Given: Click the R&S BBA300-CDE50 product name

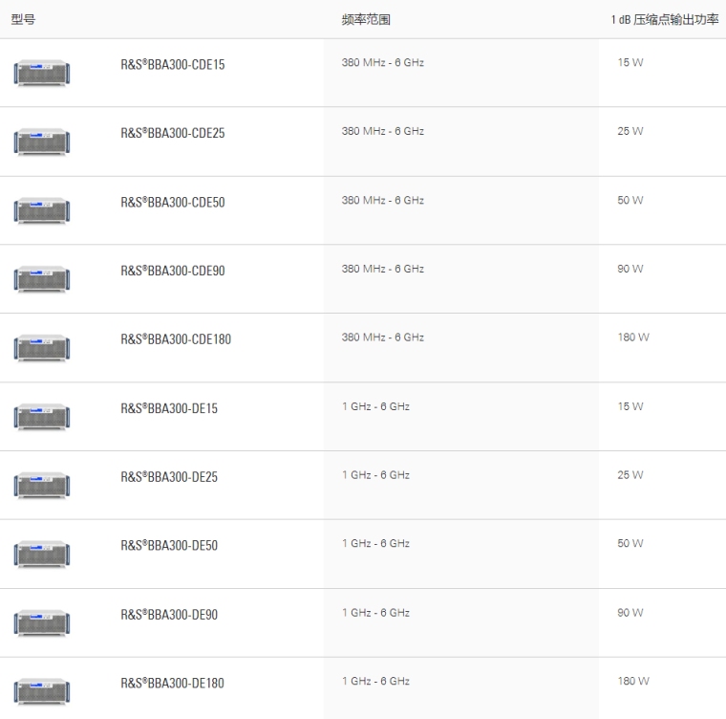Looking at the screenshot, I should click(172, 203).
